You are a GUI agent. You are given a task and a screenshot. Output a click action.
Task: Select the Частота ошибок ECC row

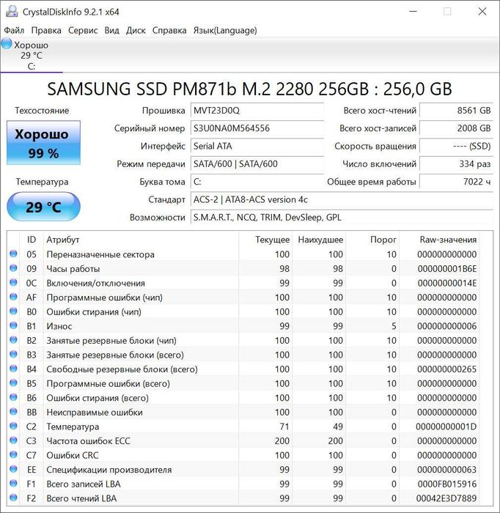coord(243,440)
